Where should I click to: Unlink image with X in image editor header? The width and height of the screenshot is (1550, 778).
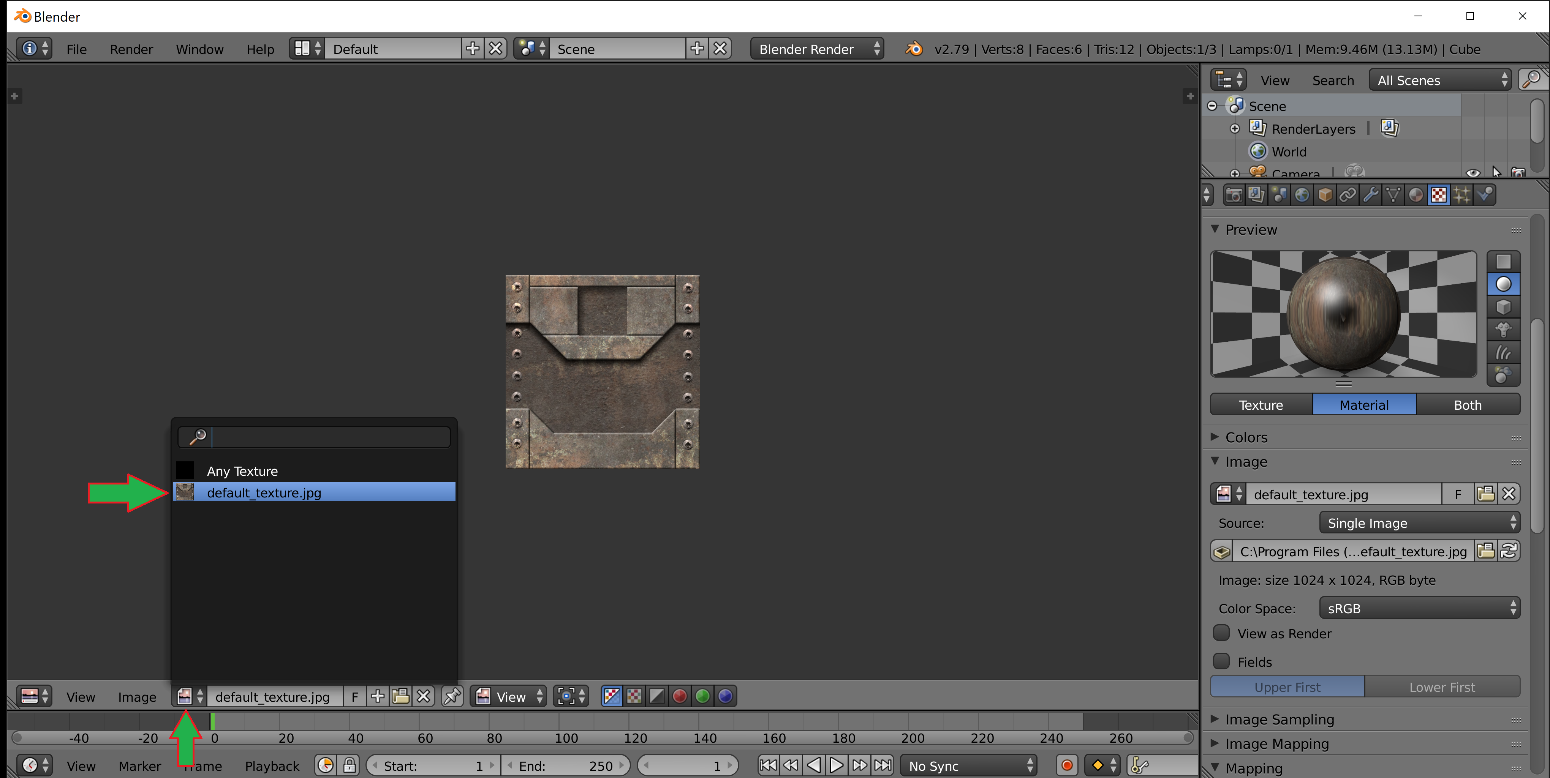(423, 696)
